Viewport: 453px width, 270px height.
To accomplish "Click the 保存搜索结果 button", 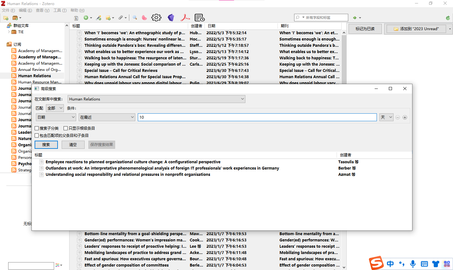I will (x=102, y=145).
